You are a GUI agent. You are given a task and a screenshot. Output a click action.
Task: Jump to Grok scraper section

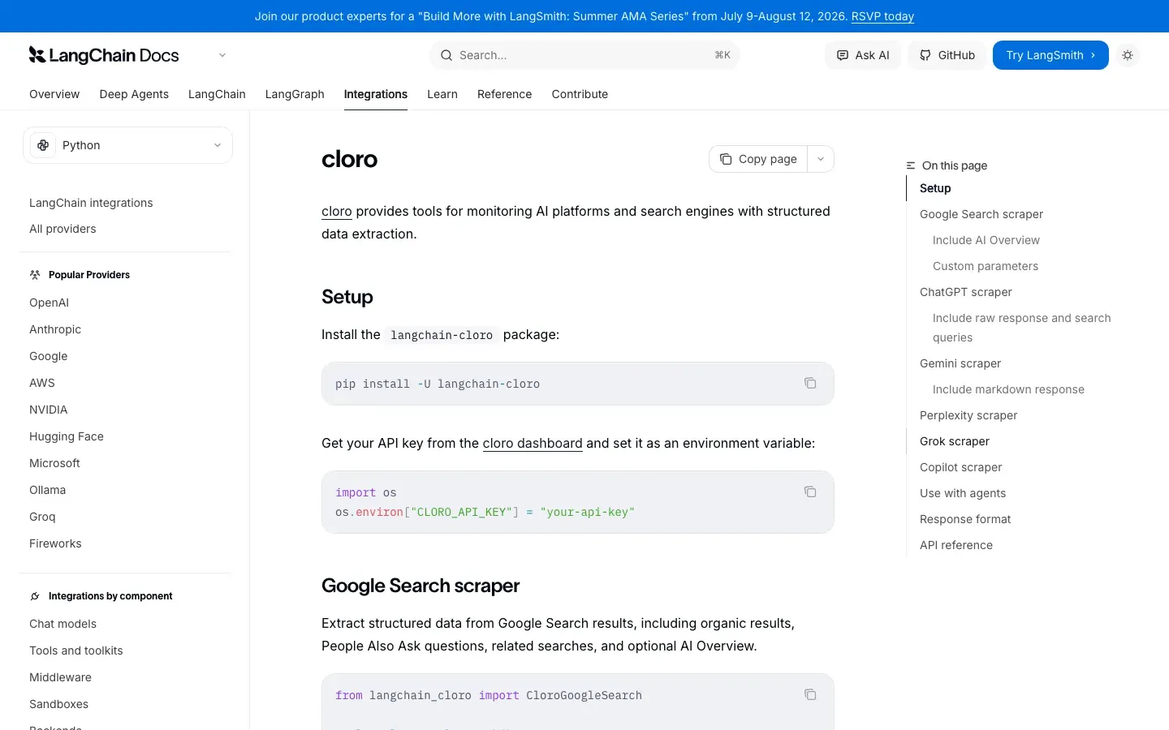(x=955, y=441)
